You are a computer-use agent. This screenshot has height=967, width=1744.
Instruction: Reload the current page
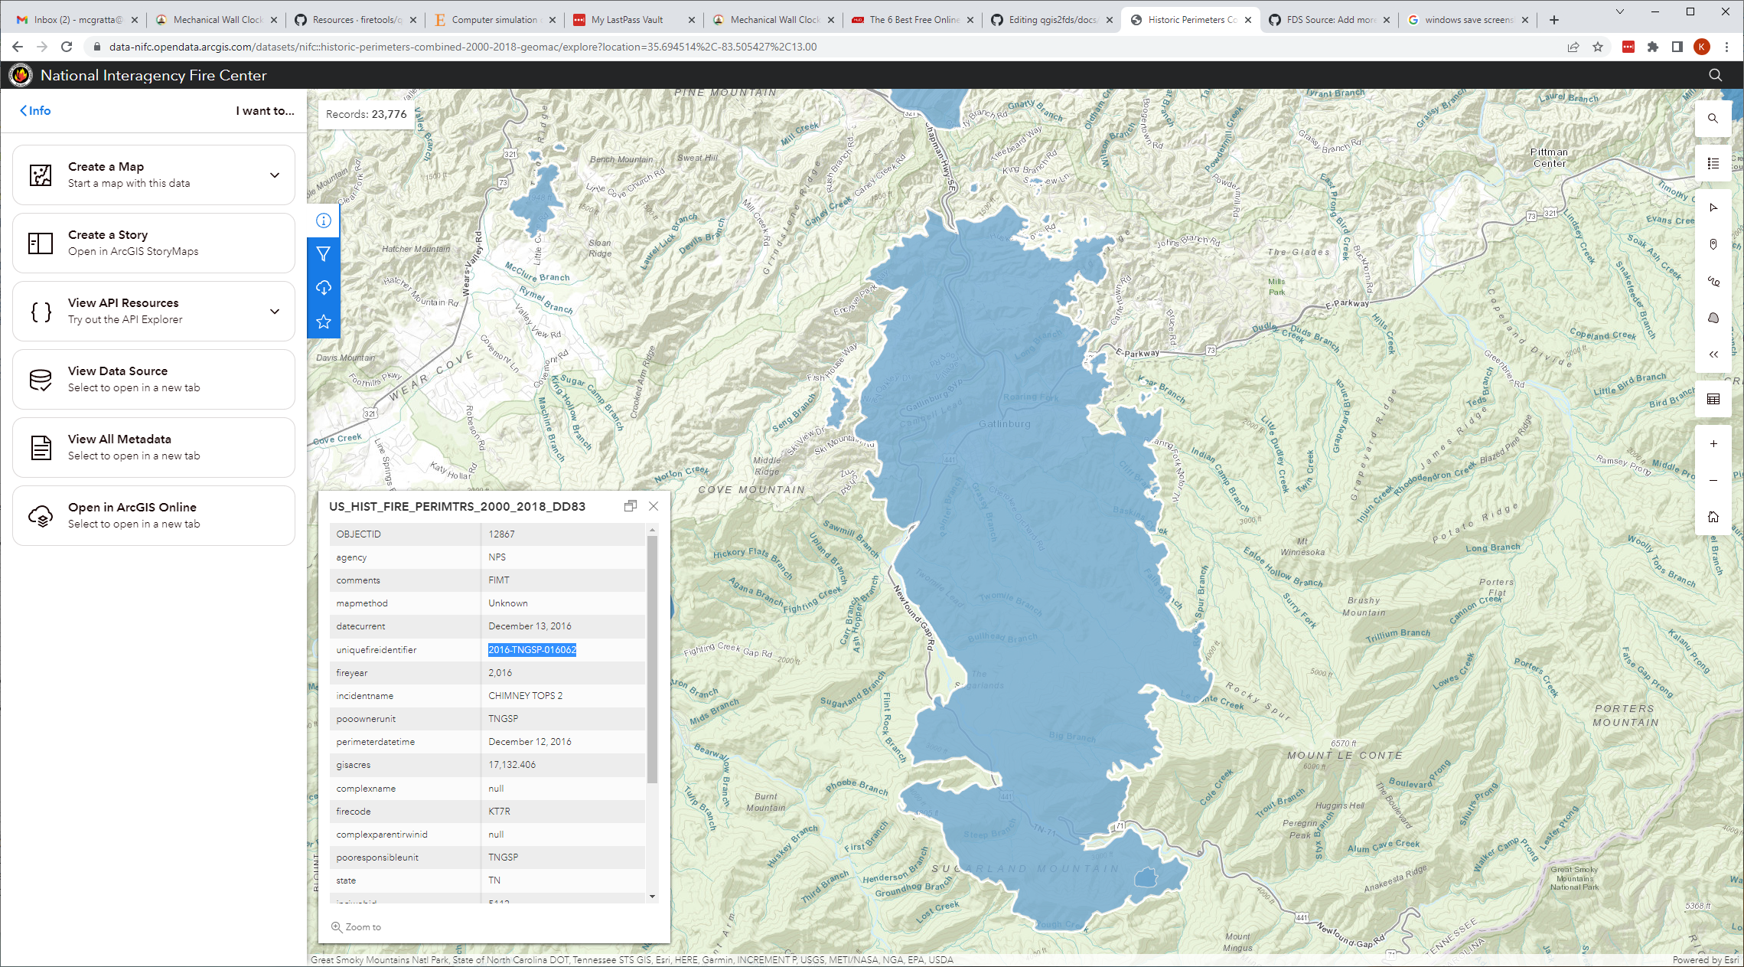[67, 47]
